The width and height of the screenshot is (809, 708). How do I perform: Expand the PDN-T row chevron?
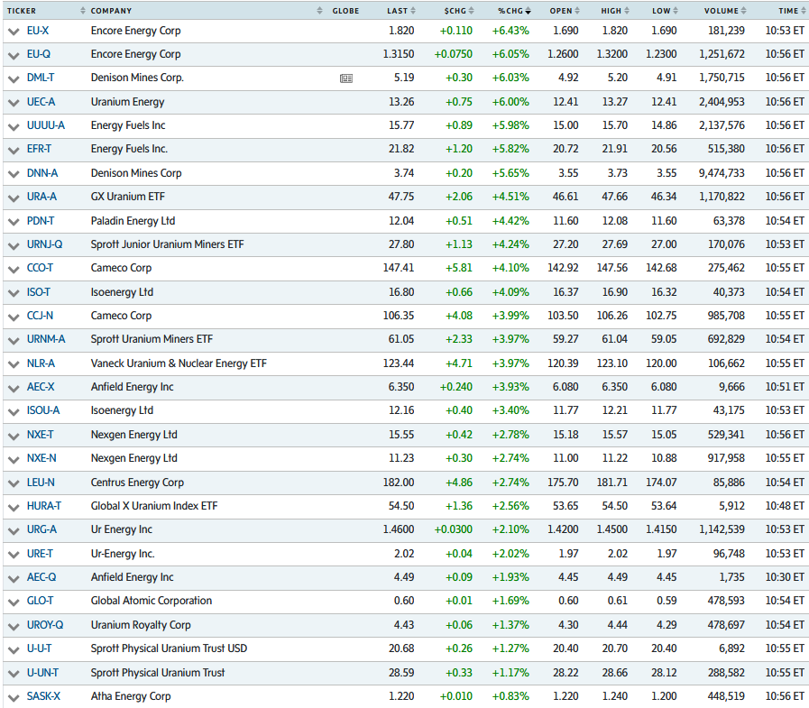click(x=14, y=222)
